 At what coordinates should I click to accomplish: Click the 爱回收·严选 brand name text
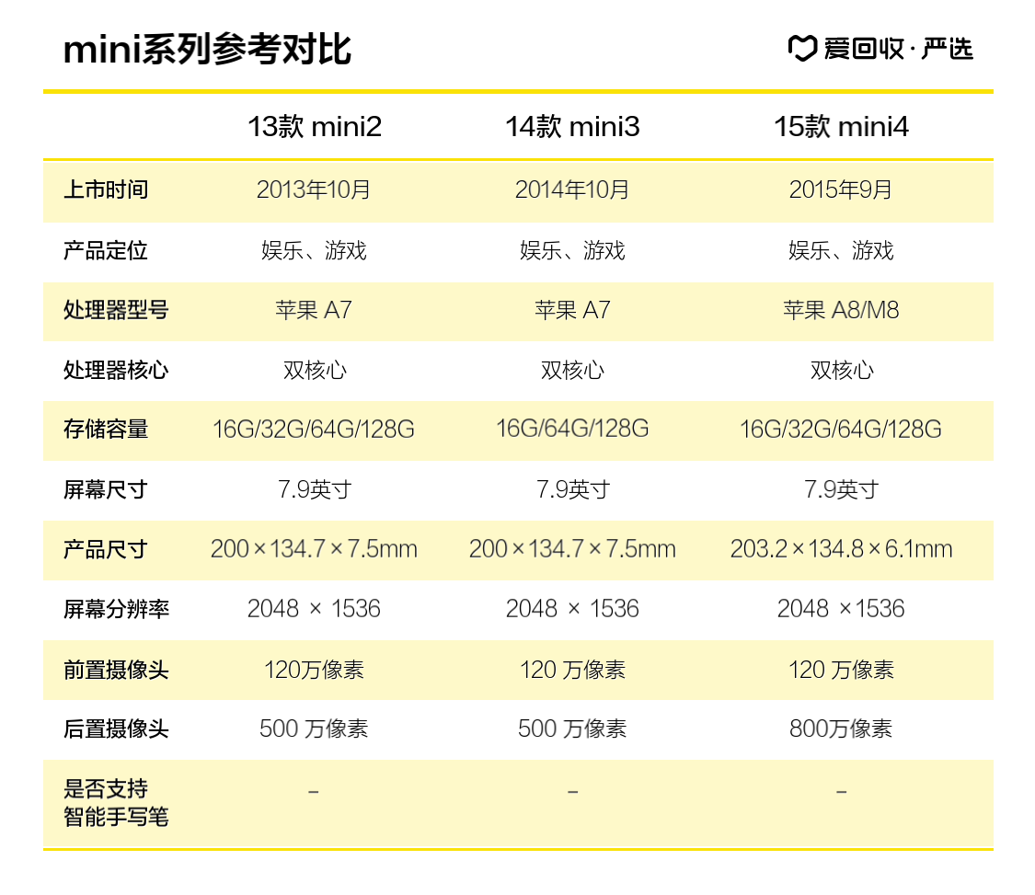(898, 49)
